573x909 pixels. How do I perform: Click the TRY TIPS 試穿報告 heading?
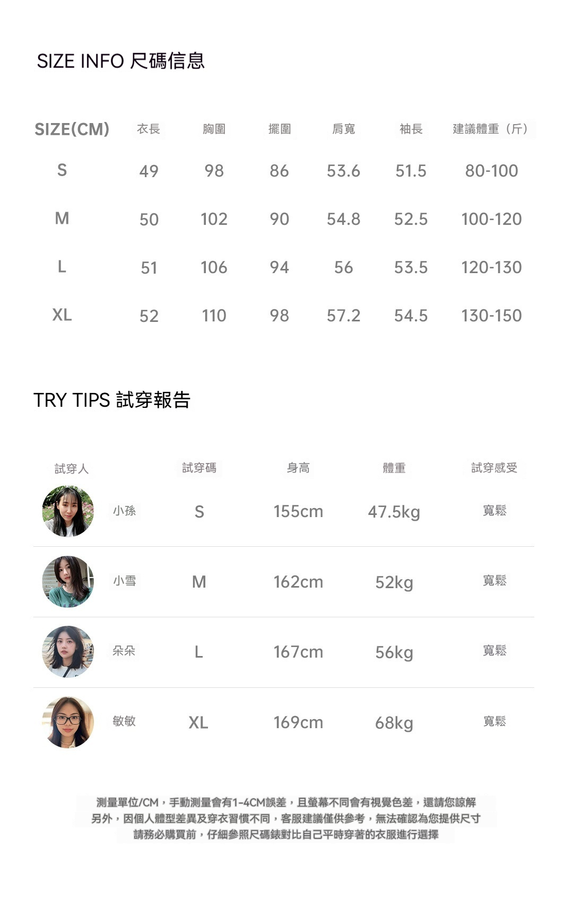point(111,400)
